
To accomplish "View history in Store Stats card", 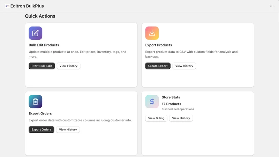I will (x=181, y=118).
